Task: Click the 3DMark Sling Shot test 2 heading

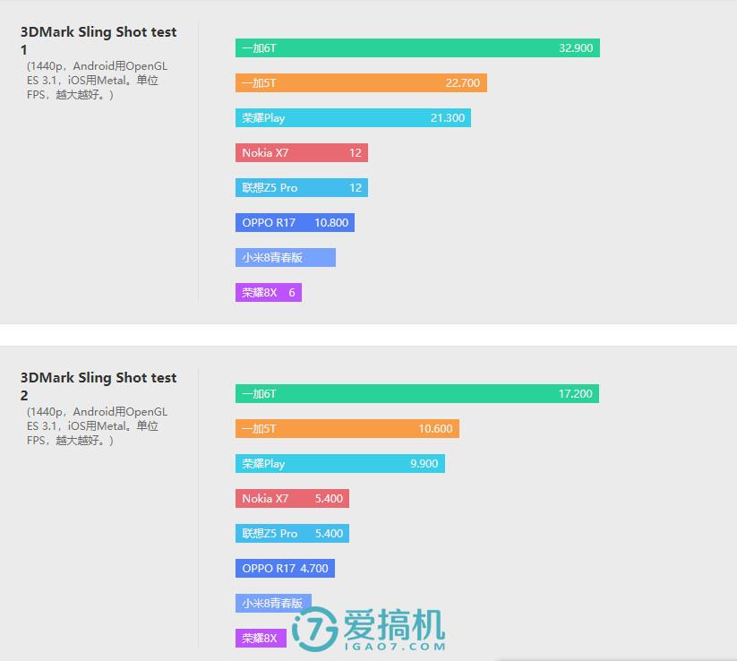Action: click(99, 386)
